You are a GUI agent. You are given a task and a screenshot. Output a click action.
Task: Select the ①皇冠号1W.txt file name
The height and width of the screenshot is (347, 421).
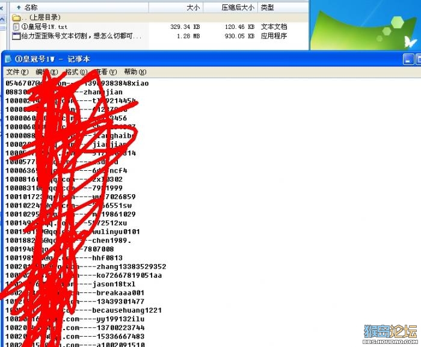tap(45, 26)
